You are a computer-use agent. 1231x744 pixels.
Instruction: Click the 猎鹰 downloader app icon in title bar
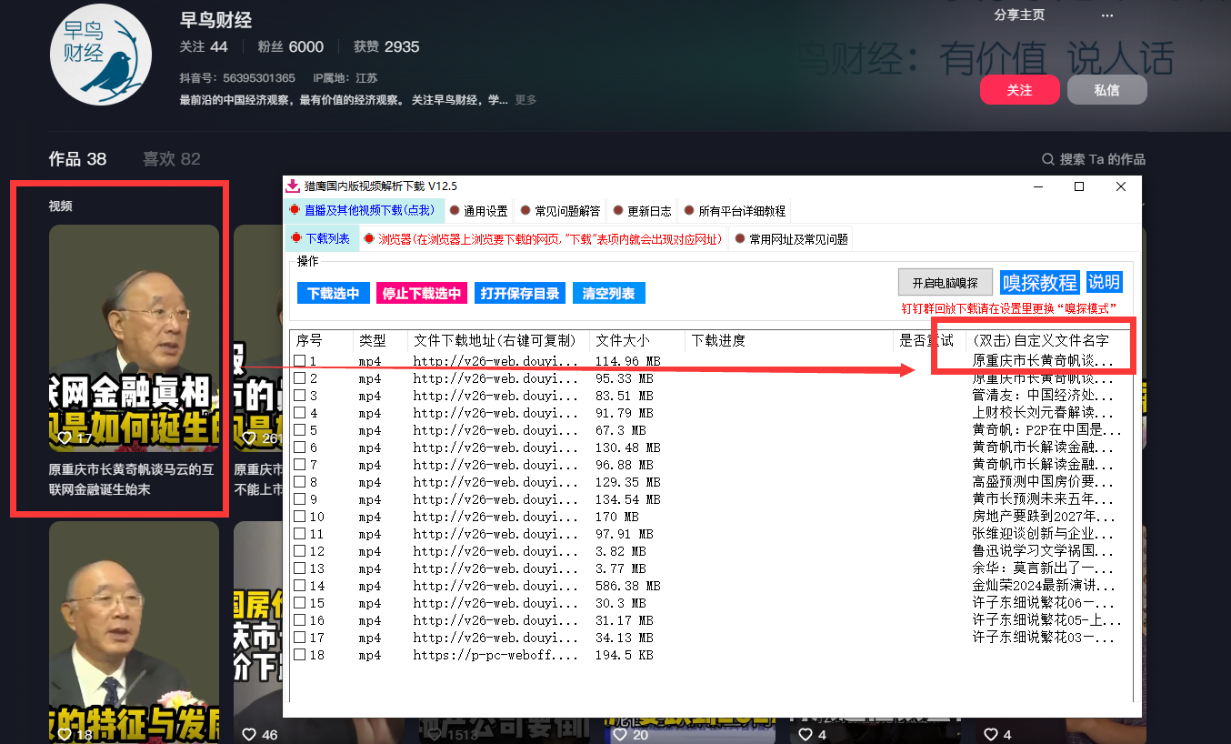point(293,186)
